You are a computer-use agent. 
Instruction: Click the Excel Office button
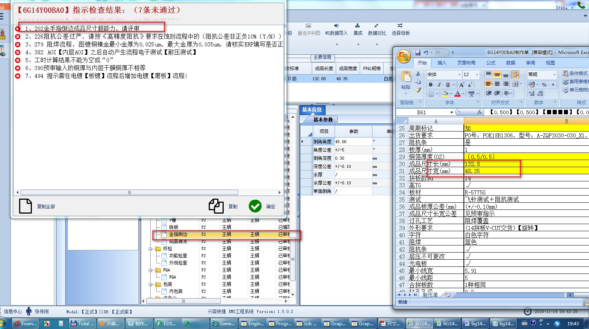tap(404, 57)
